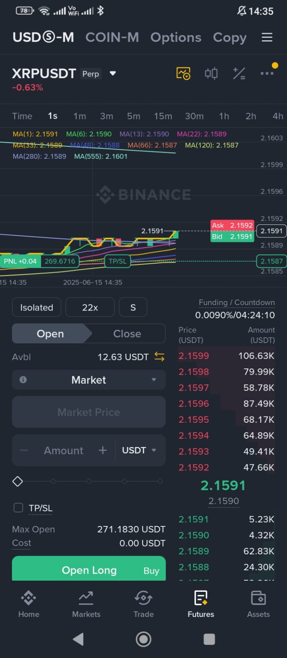Screen dimensions: 287x658
Task: Open the Assets wallet icon
Action: pos(258,598)
